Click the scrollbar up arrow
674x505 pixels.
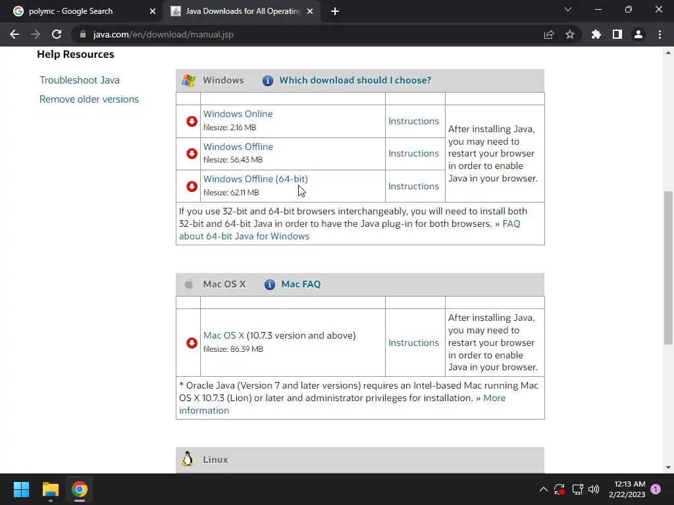pyautogui.click(x=668, y=53)
